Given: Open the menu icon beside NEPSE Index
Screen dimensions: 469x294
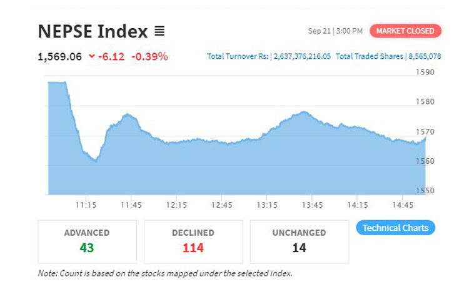Looking at the screenshot, I should click(x=159, y=31).
